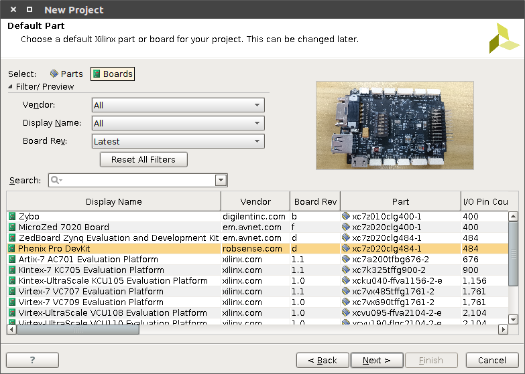The width and height of the screenshot is (525, 374).
Task: Click the board icon beside Phenix Pro DevKit
Action: coord(11,249)
